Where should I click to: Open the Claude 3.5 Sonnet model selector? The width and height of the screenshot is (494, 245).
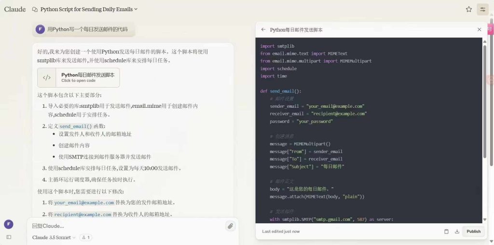(x=54, y=237)
